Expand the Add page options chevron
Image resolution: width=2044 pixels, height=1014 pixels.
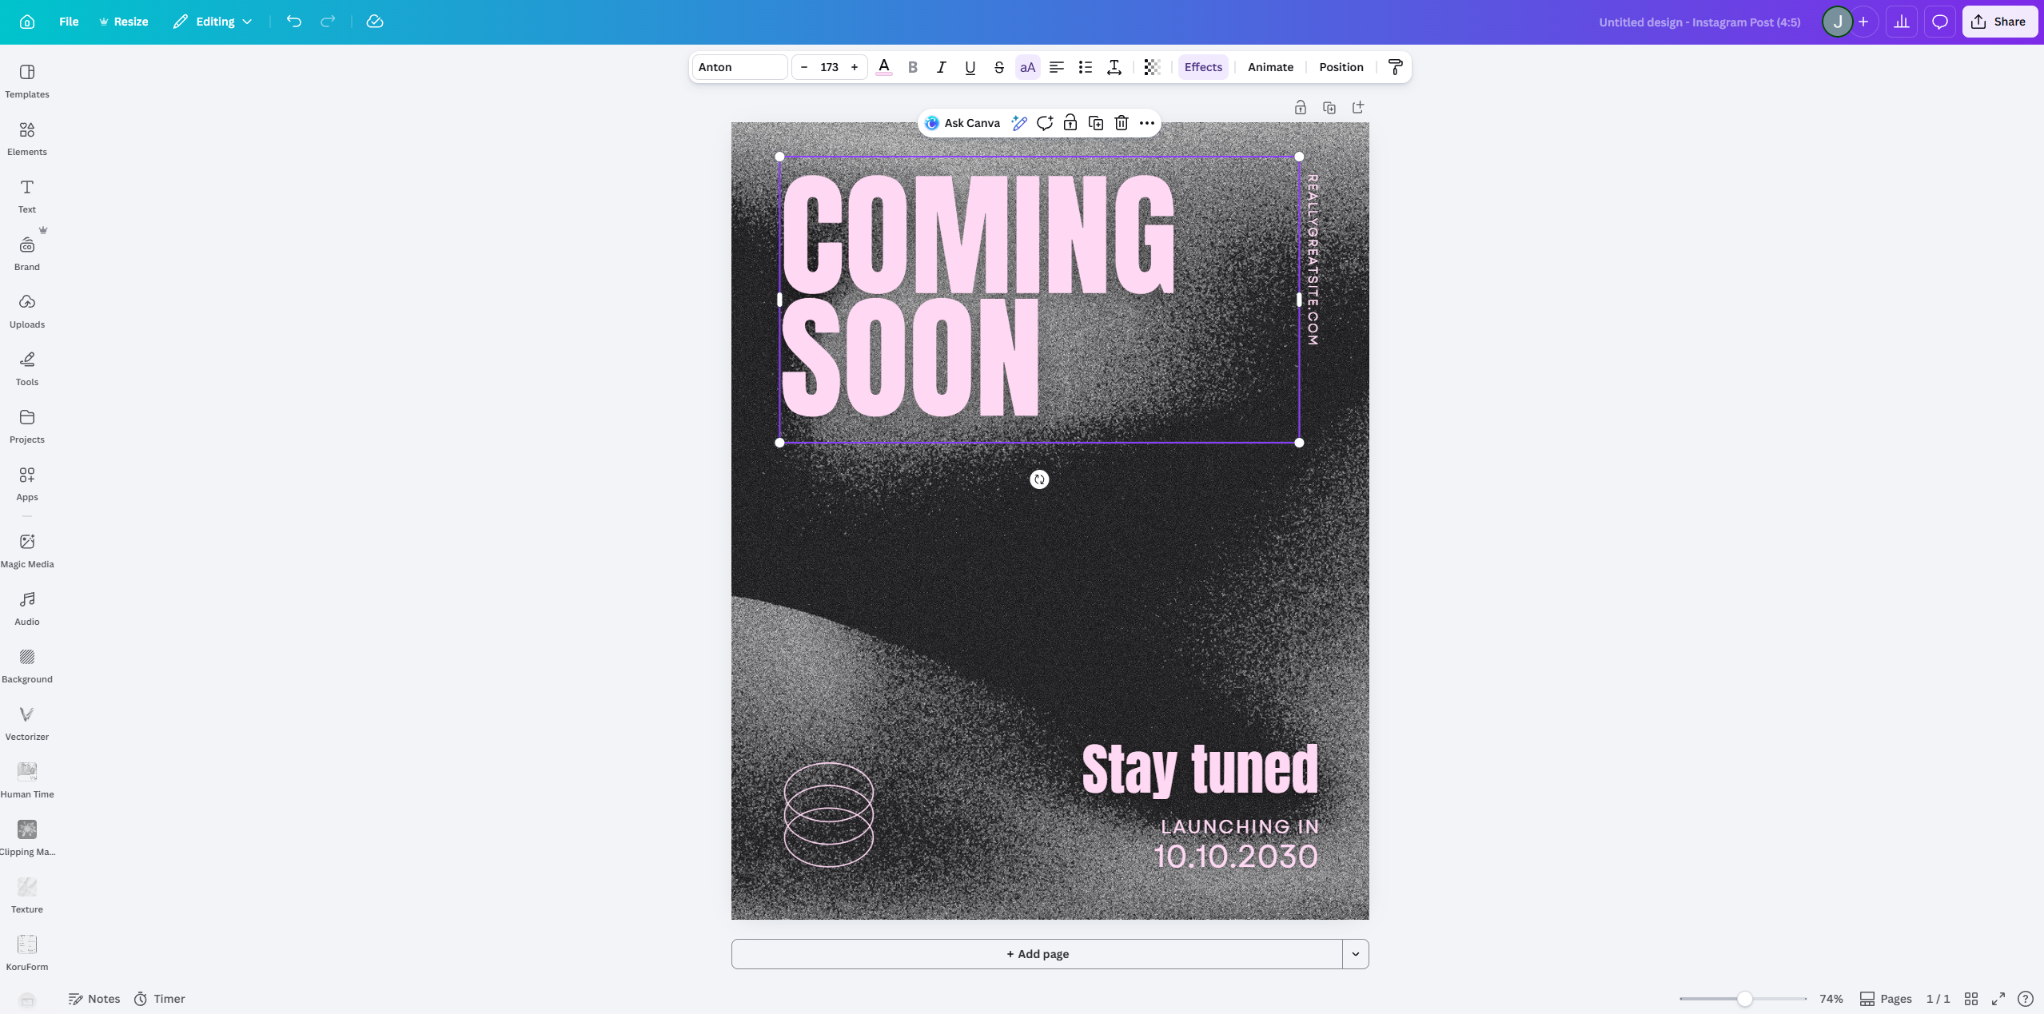[x=1355, y=954]
